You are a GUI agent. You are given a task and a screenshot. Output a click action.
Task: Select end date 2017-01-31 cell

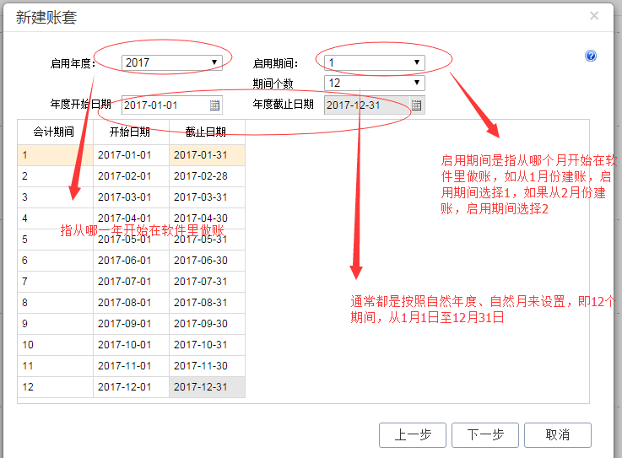[x=207, y=155]
